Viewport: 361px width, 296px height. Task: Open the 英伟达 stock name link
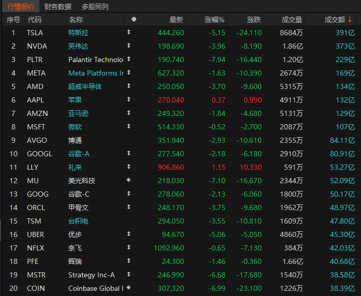click(x=78, y=46)
